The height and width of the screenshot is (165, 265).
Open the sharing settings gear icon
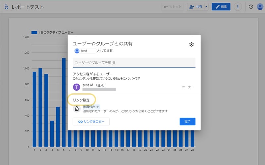pyautogui.click(x=191, y=44)
